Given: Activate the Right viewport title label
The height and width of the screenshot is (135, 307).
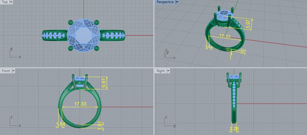Looking at the screenshot, I should point(161,71).
